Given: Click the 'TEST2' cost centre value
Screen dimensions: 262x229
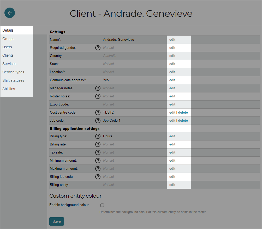Looking at the screenshot, I should point(108,113).
